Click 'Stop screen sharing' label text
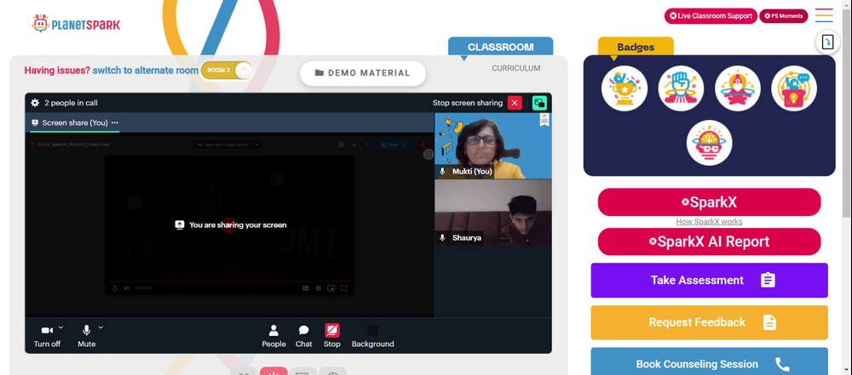Viewport: 852px width, 375px height. (468, 103)
